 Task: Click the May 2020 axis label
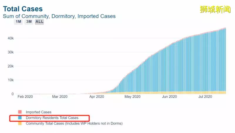[132, 97]
